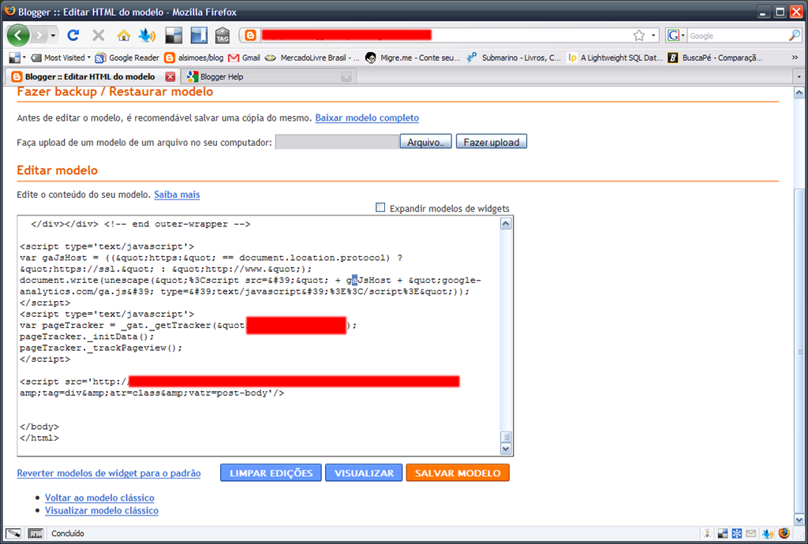Click the VISUALIZAR button
Image resolution: width=808 pixels, height=544 pixels.
(x=364, y=473)
